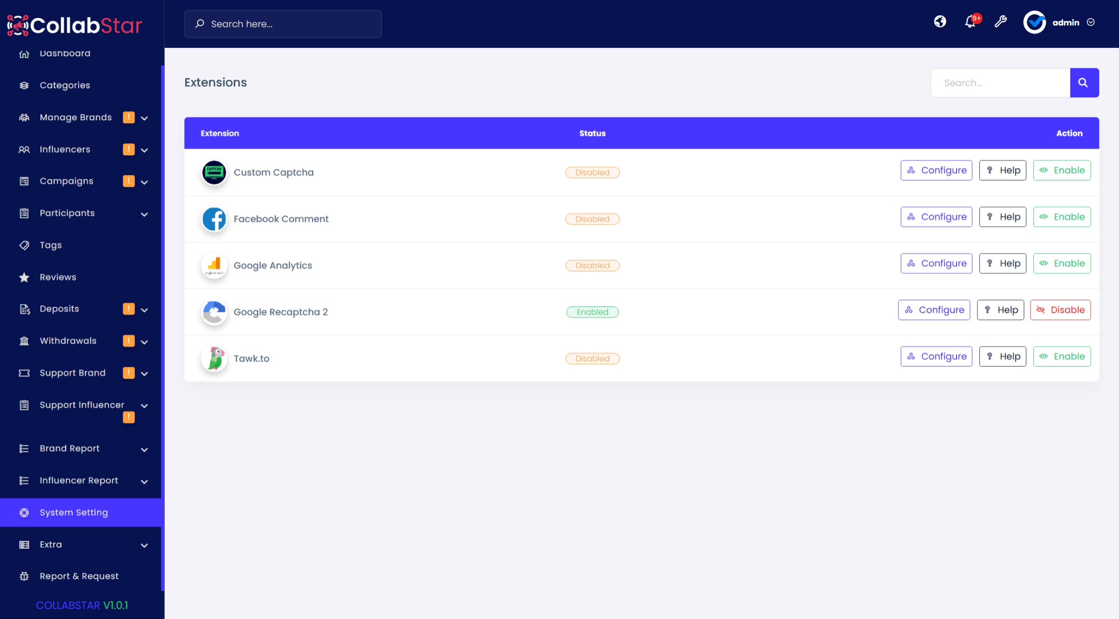Click the blue search magnifier button

pyautogui.click(x=1084, y=83)
